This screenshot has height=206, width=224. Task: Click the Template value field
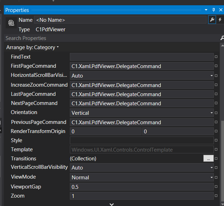click(142, 149)
